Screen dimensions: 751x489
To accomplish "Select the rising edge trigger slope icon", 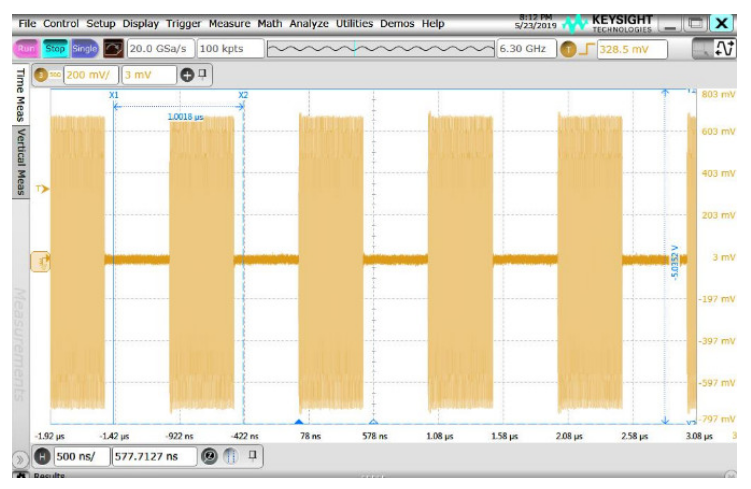I will (587, 50).
